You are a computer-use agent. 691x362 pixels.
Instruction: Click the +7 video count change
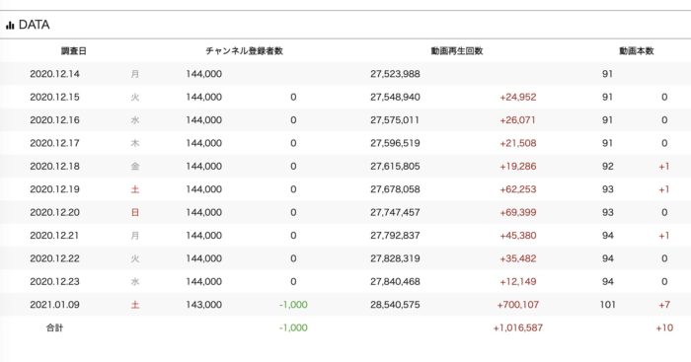pos(664,305)
